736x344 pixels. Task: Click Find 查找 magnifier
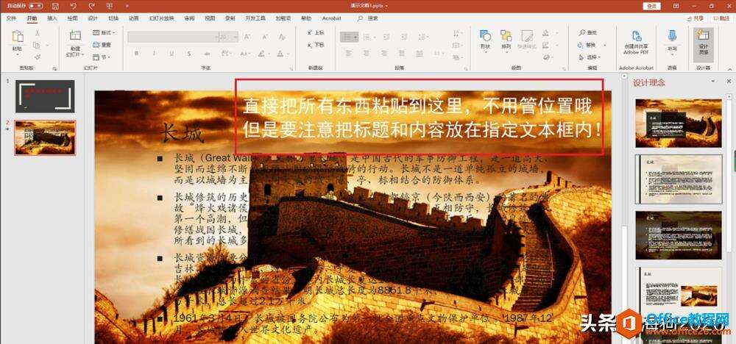tap(589, 33)
